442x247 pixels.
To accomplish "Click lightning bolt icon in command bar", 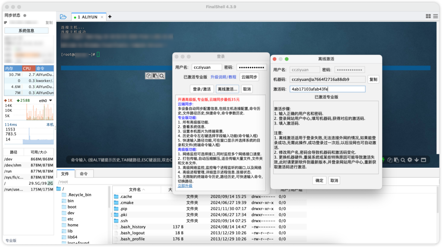I will (384, 159).
